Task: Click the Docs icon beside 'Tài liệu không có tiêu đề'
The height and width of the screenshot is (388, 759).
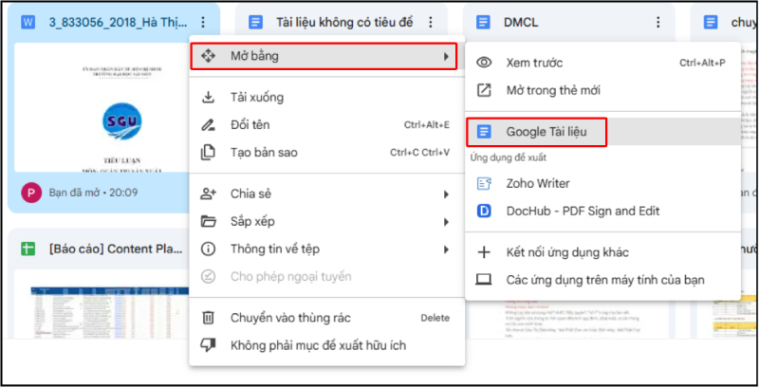Action: click(x=255, y=22)
